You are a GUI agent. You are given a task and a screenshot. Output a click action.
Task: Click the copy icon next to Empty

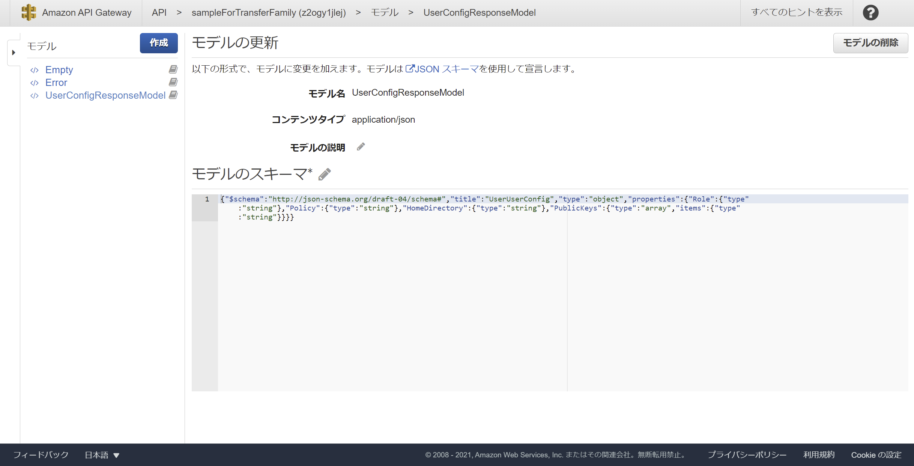[x=173, y=69]
